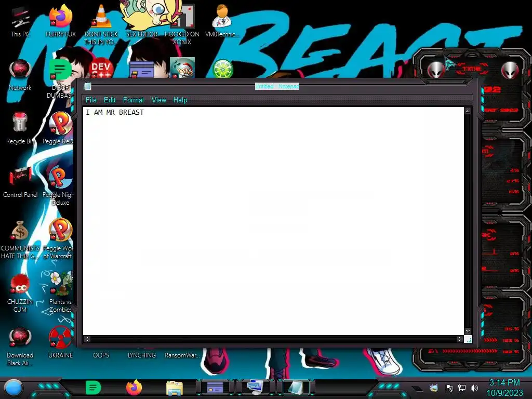The height and width of the screenshot is (399, 532).
Task: Open the This PC desktop icon
Action: click(20, 20)
